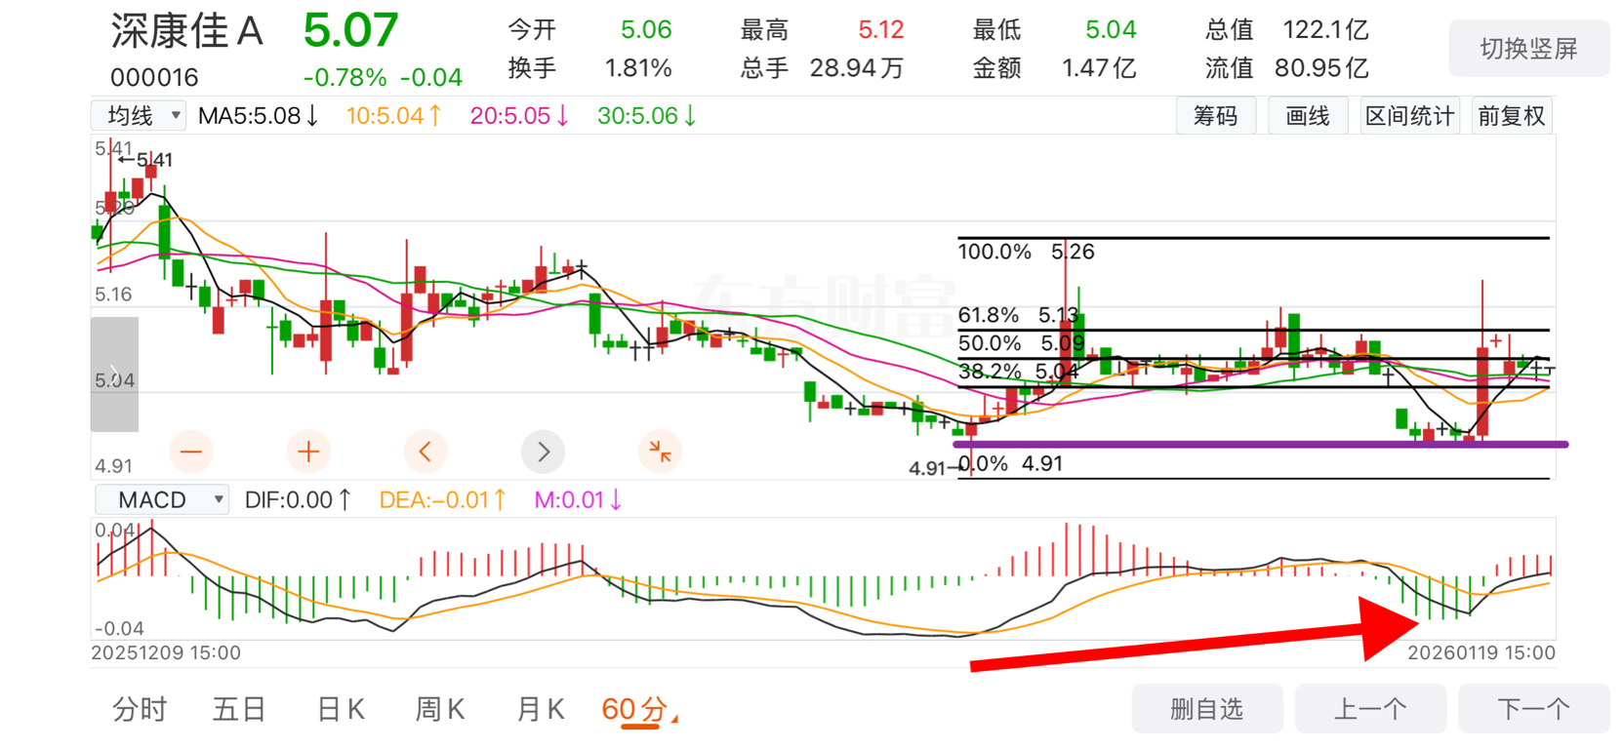Tap green 30:5.06 moving average value
Screen dimensions: 1623x749
pyautogui.click(x=647, y=116)
